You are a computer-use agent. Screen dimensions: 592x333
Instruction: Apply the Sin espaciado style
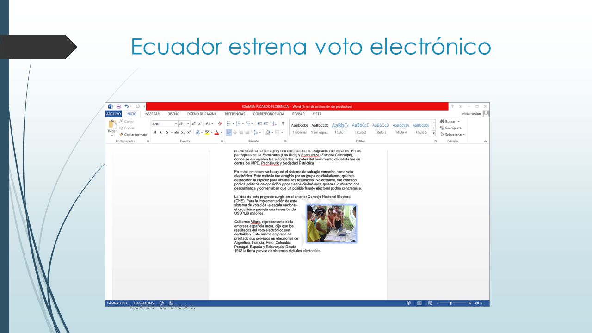(x=320, y=128)
